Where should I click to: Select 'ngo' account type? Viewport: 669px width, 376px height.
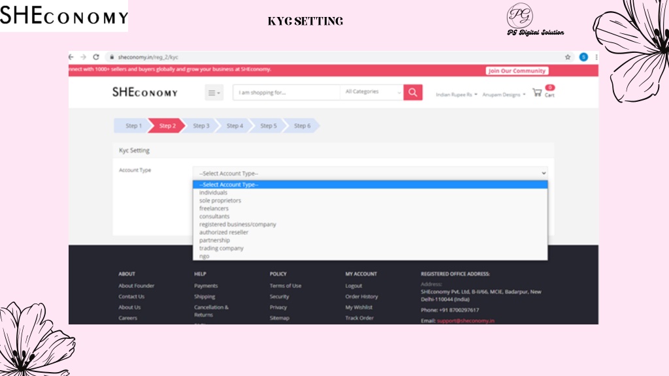tap(370, 256)
